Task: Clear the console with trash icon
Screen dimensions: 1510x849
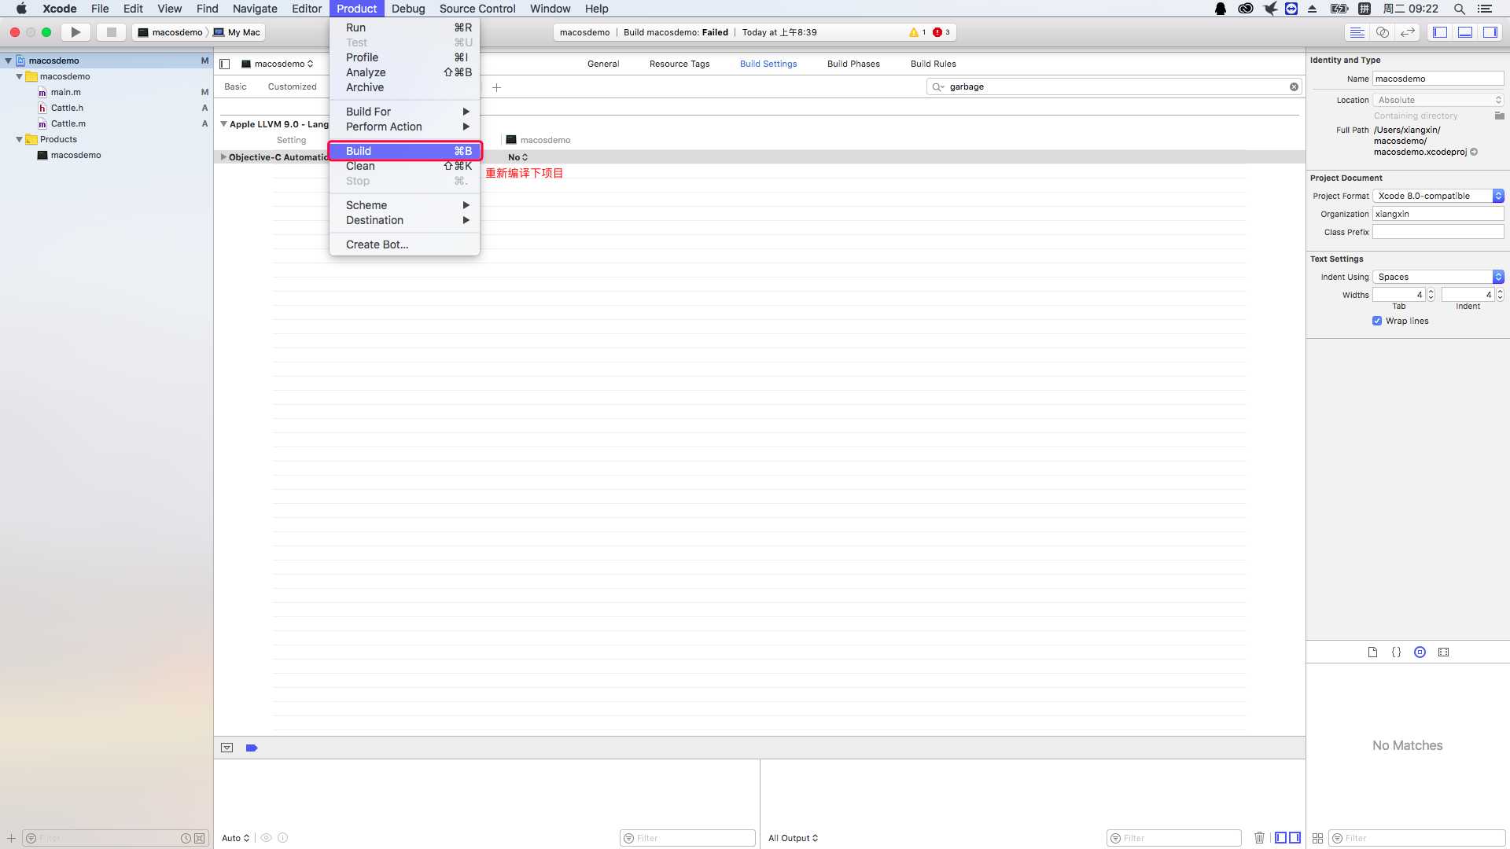Action: click(x=1259, y=837)
